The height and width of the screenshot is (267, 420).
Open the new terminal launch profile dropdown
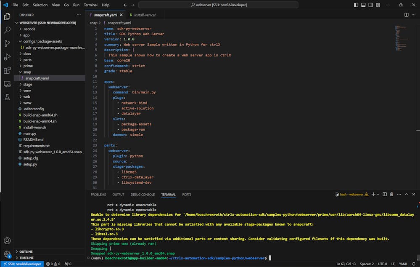(x=379, y=195)
